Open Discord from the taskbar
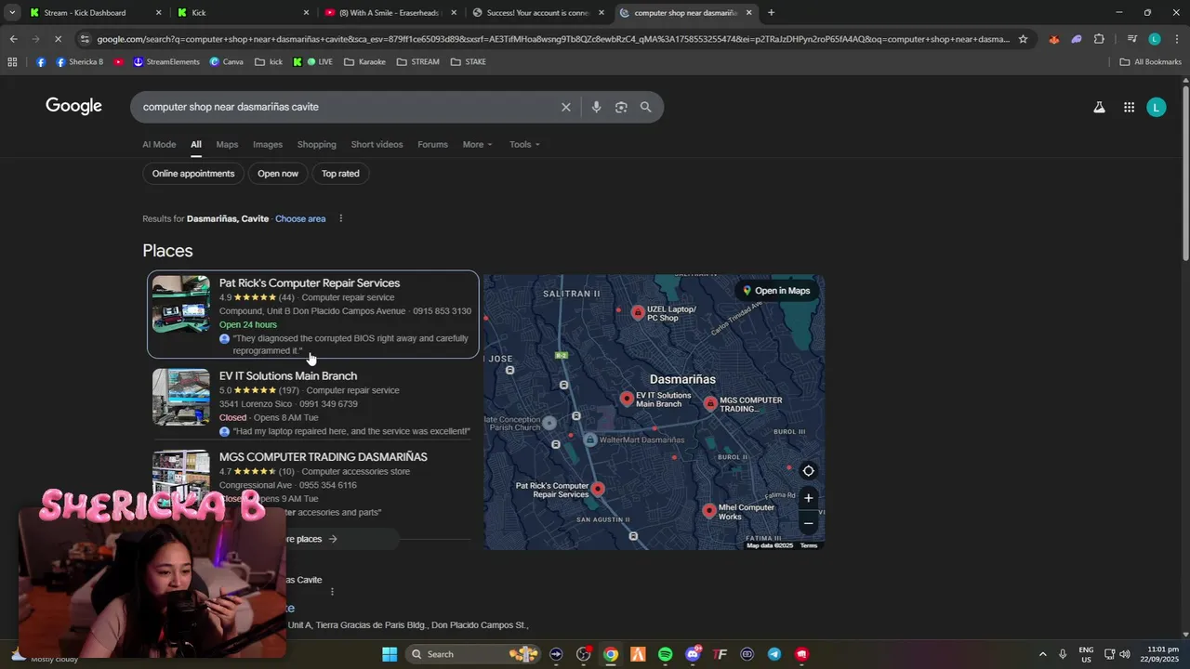The height and width of the screenshot is (669, 1190). (693, 654)
